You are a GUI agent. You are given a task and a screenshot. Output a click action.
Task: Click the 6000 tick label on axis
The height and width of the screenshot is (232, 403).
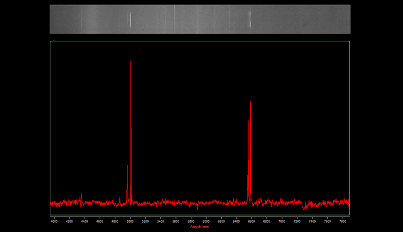(206, 221)
